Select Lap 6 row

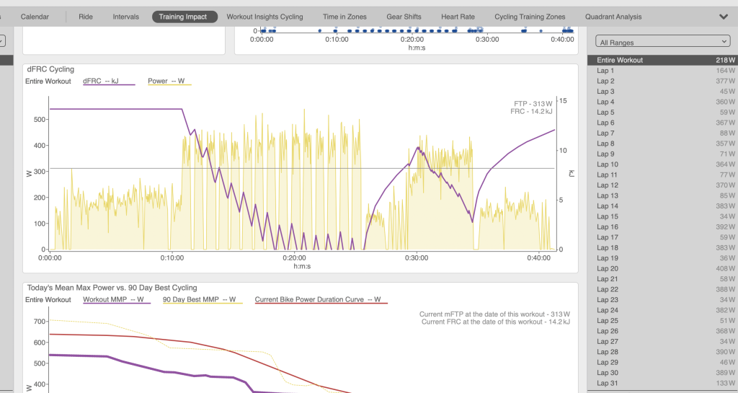click(x=663, y=123)
